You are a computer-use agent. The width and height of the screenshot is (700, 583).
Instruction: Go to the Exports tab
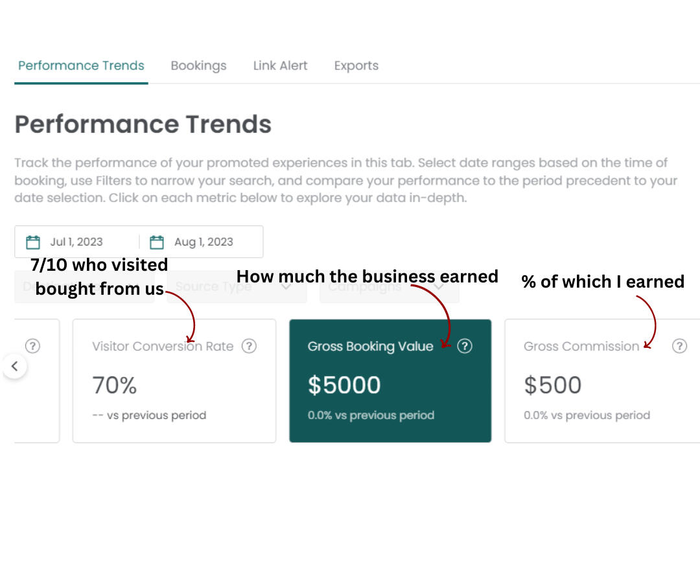pos(356,65)
